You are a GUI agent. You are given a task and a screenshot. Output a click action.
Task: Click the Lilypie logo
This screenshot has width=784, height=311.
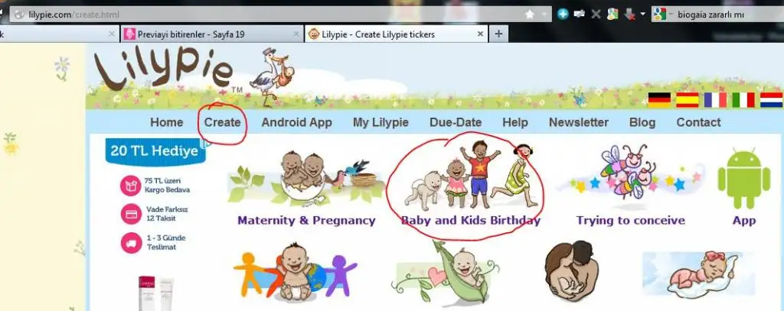[164, 71]
